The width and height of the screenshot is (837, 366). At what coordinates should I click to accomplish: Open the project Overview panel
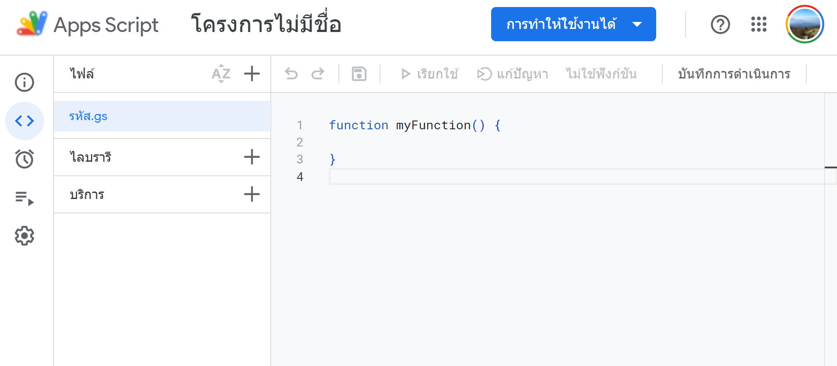point(25,82)
